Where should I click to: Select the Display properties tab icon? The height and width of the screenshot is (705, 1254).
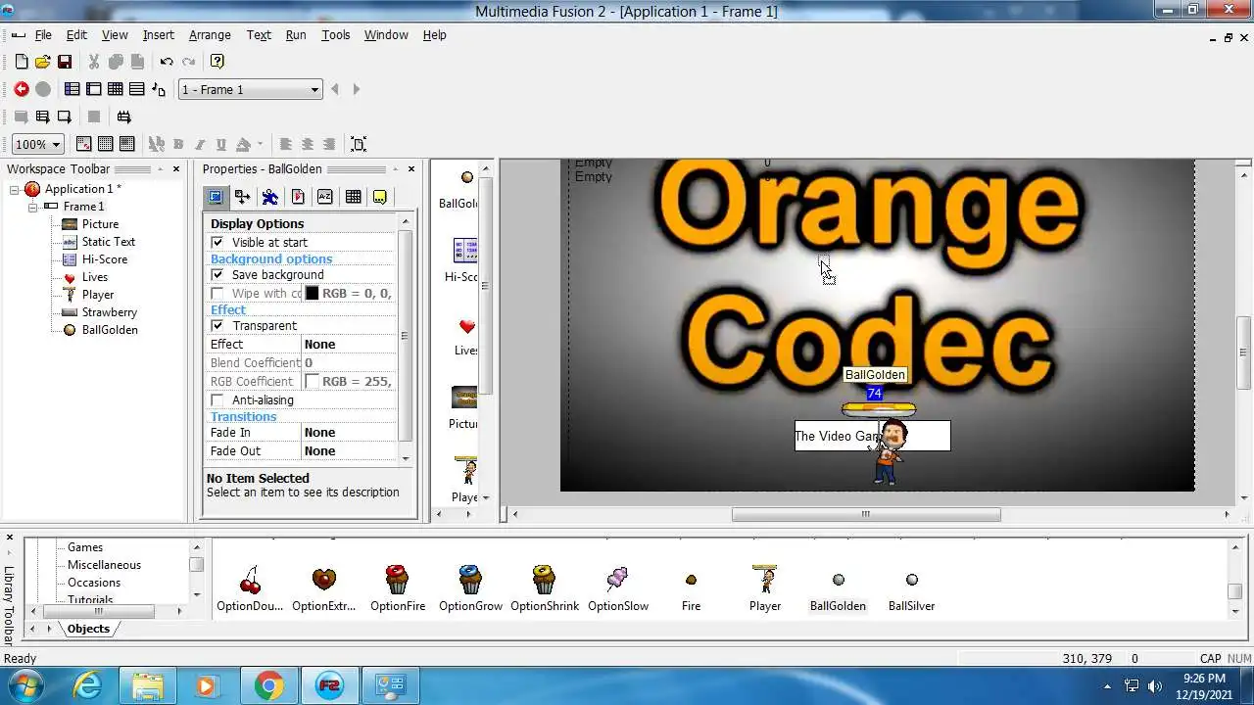[216, 197]
